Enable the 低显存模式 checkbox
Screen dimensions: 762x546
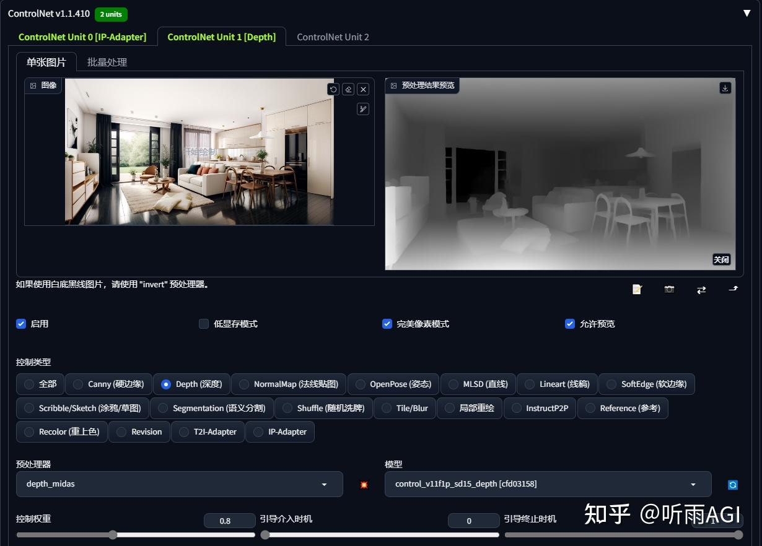click(x=204, y=324)
